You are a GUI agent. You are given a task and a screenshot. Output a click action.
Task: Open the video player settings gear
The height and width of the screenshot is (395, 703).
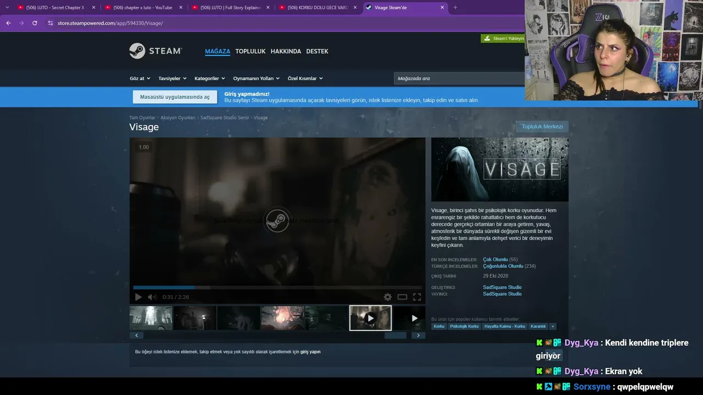(388, 297)
